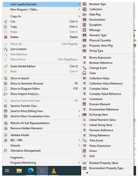
Task: Click the Capella app taskbar icon
Action: [x=42, y=171]
